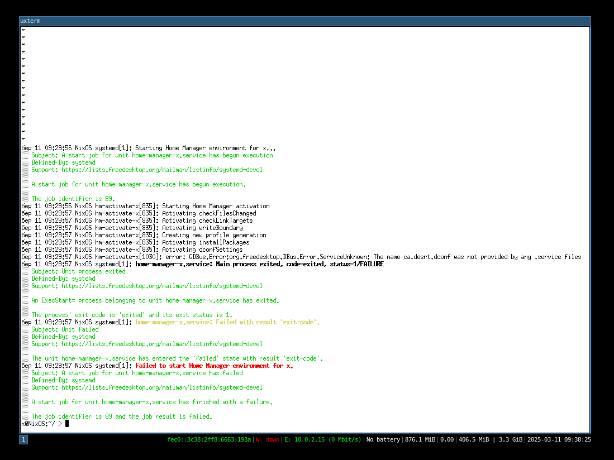Click the 406,5 MiB | 3,3 GiB memory status
Image resolution: width=614 pixels, height=460 pixels.
[x=491, y=440]
